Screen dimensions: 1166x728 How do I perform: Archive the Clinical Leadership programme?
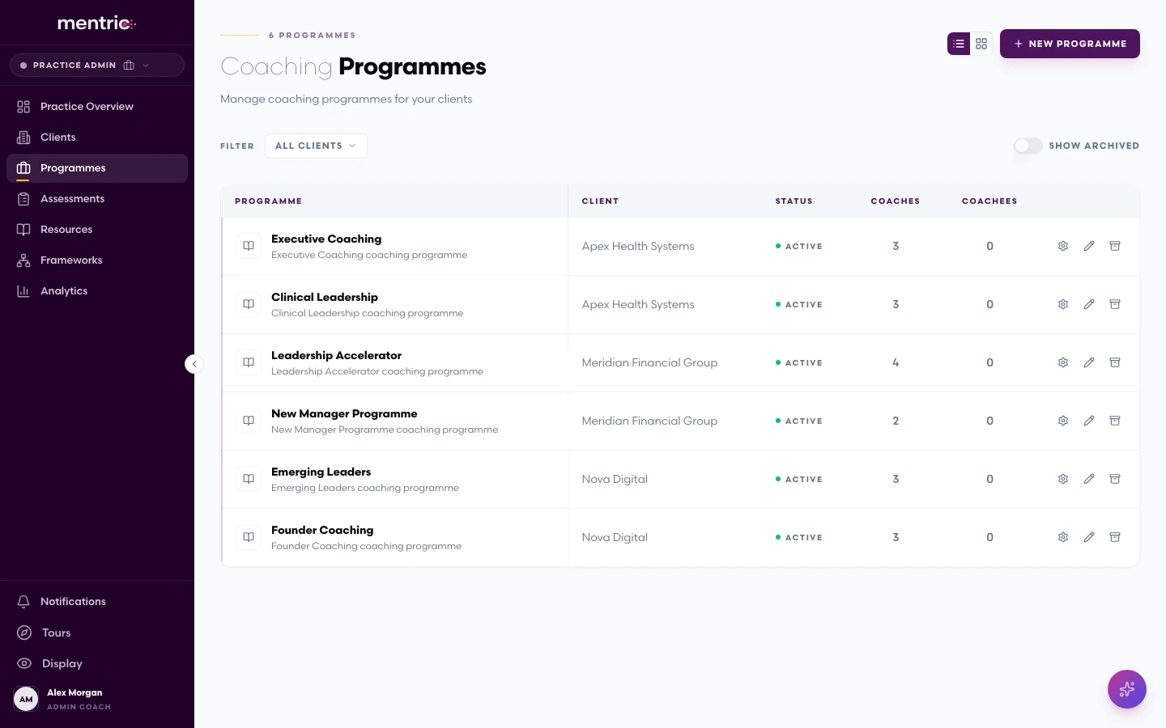1115,304
